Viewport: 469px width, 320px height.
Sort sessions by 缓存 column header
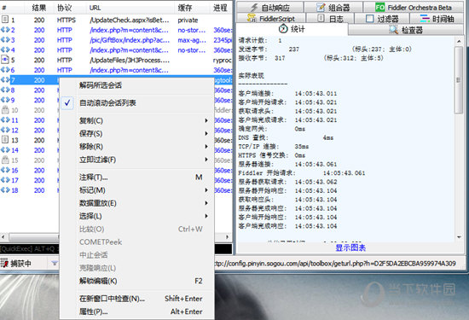pyautogui.click(x=185, y=8)
